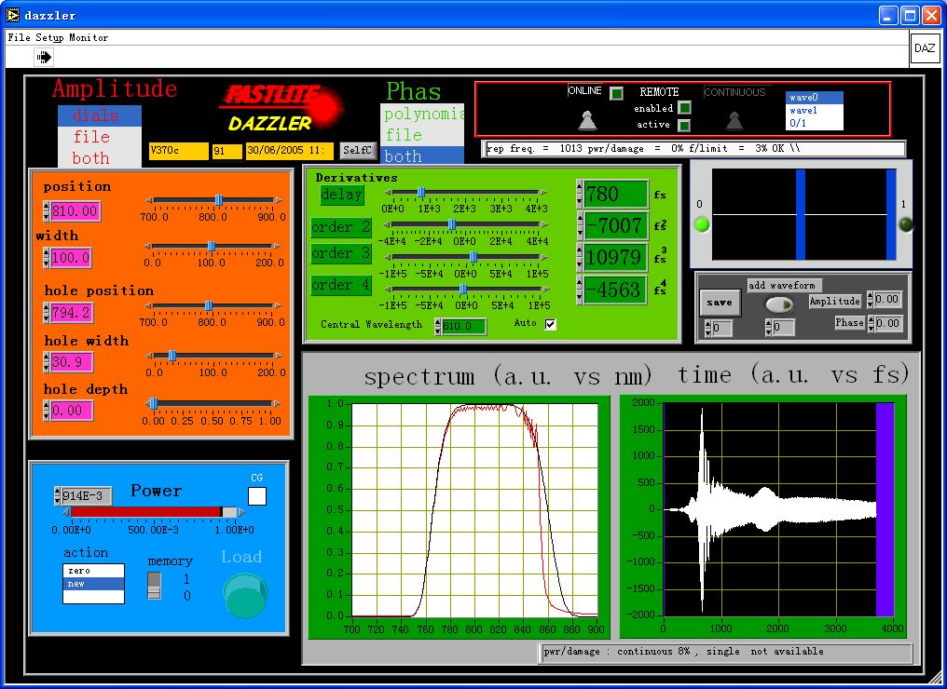The width and height of the screenshot is (947, 689).
Task: Flip the memory slide switch
Action: [154, 586]
